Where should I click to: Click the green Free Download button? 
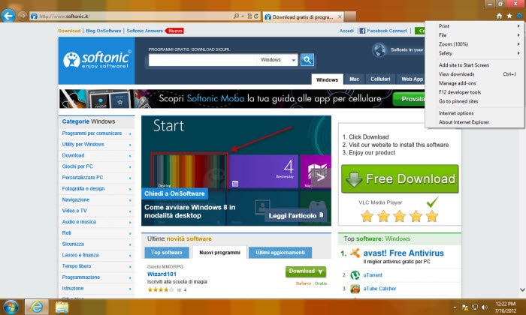pos(399,179)
